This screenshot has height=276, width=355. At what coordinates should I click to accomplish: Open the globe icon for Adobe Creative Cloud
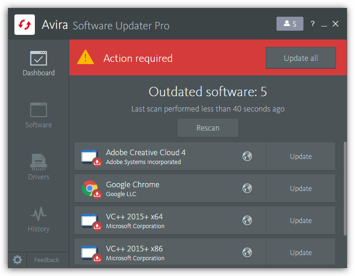247,157
